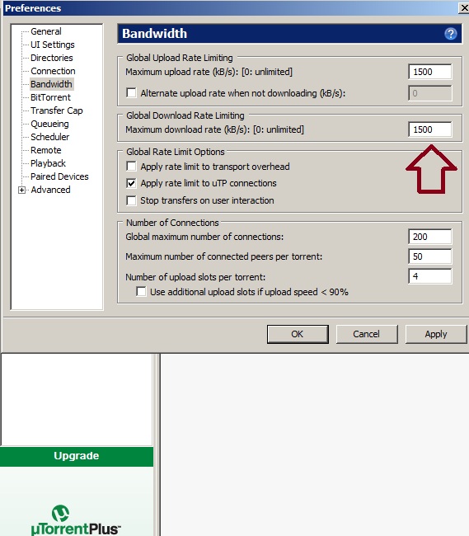Enable alternate upload rate when not downloading
Image resolution: width=469 pixels, height=536 pixels.
point(131,93)
